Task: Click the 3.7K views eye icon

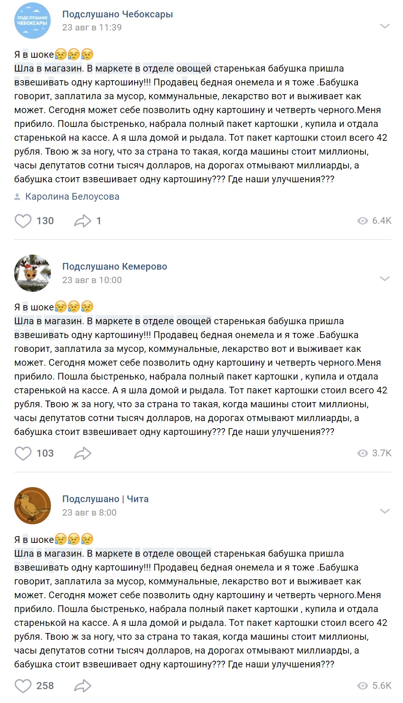Action: point(362,454)
